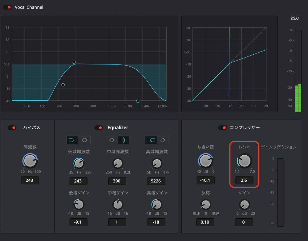
Task: Click the mid band handle on EQ curve
Action: pyautogui.click(x=74, y=62)
